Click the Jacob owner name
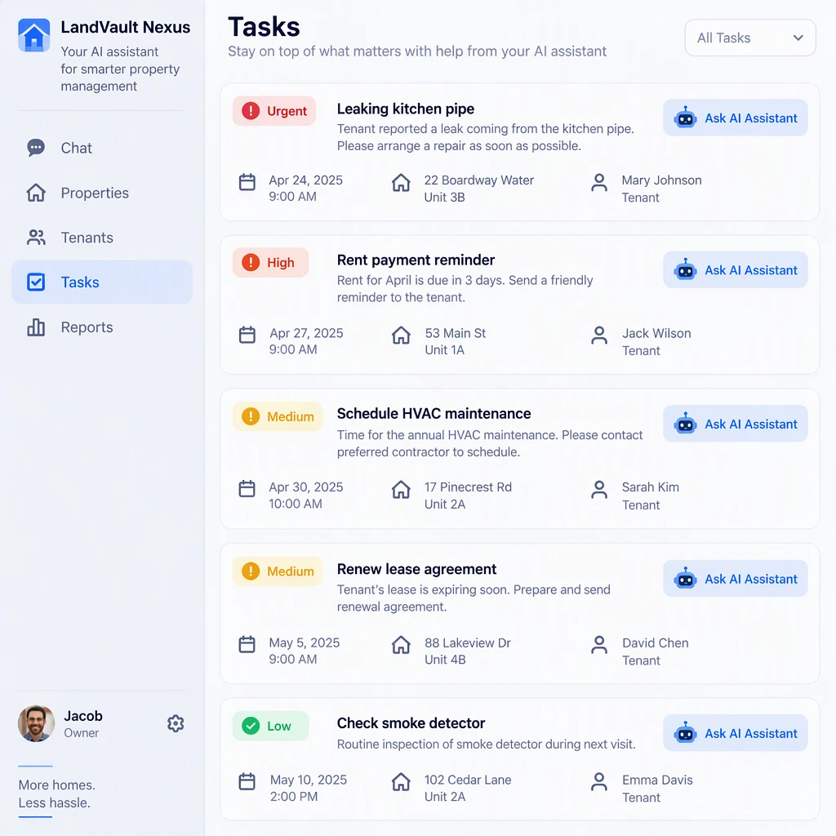Viewport: 836px width, 836px height. tap(83, 716)
